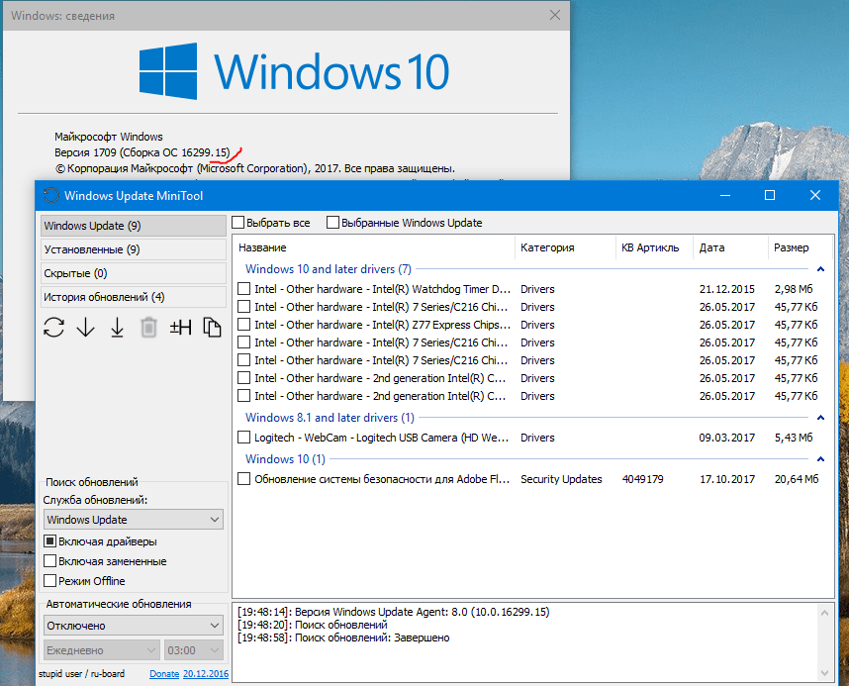Viewport: 849px width, 686px height.
Task: Click the 21.12.2015 date cell
Action: (x=726, y=289)
